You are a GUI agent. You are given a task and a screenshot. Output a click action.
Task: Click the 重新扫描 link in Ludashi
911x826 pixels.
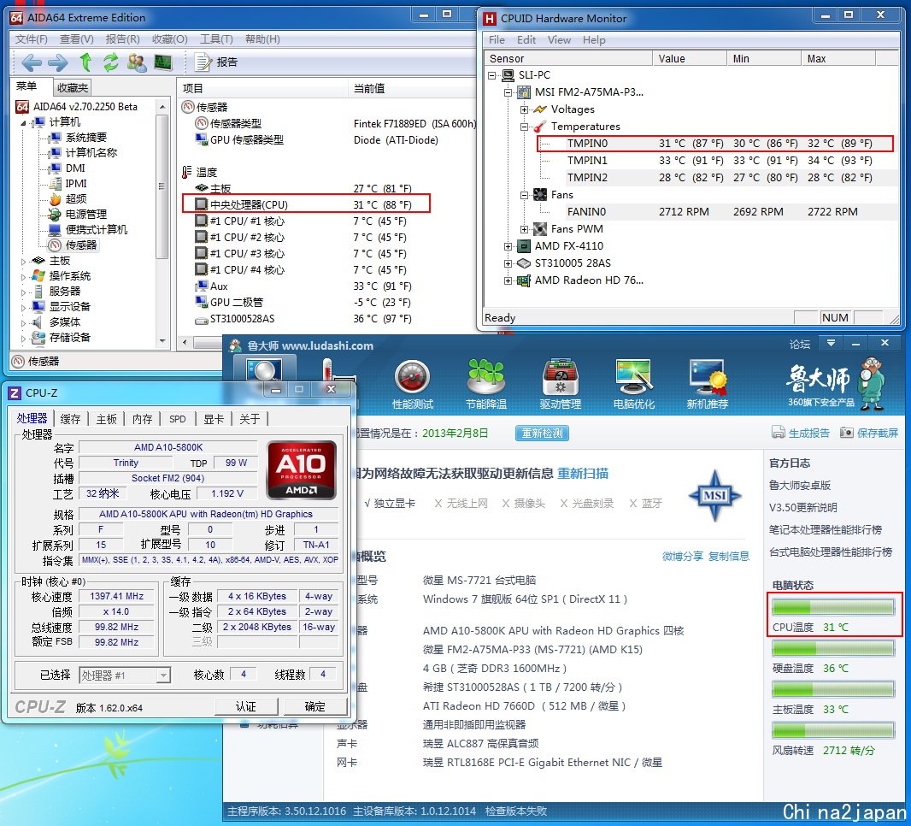pos(583,473)
